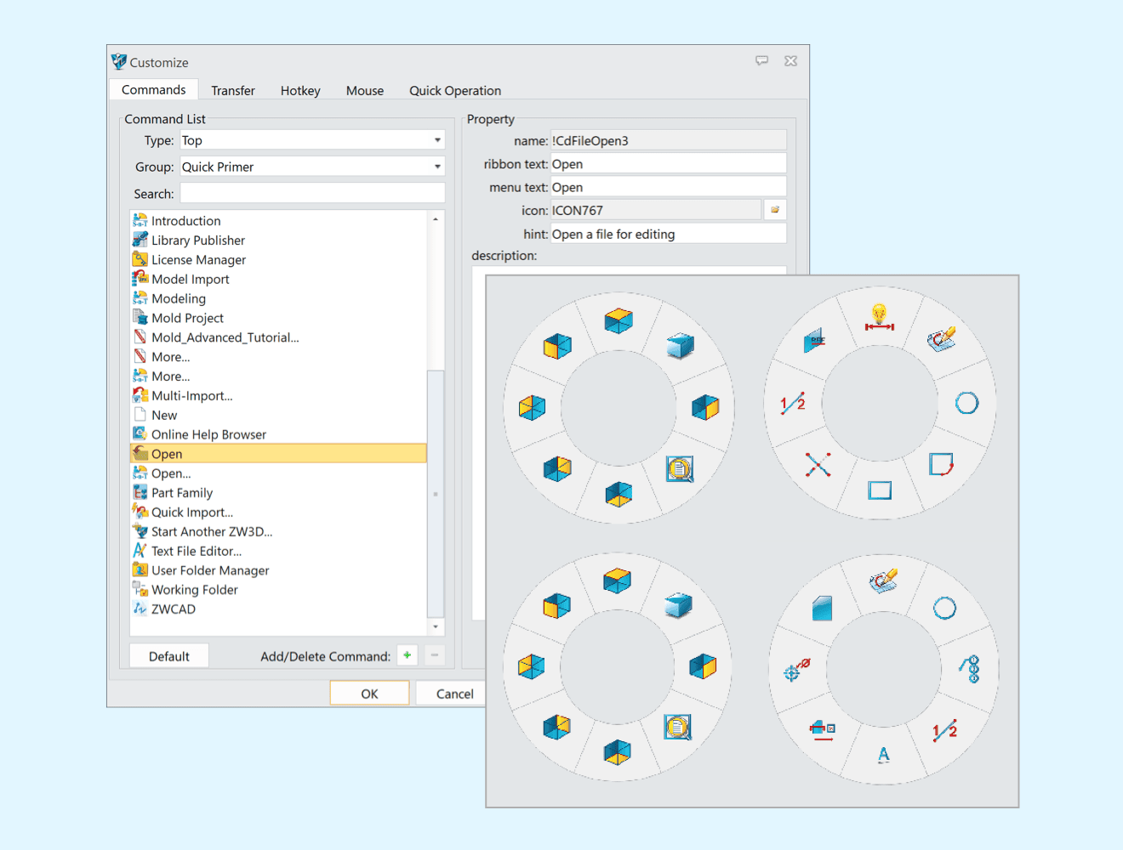Screen dimensions: 1123x850
Task: Click the command list scrollbar thumb
Action: tap(436, 493)
